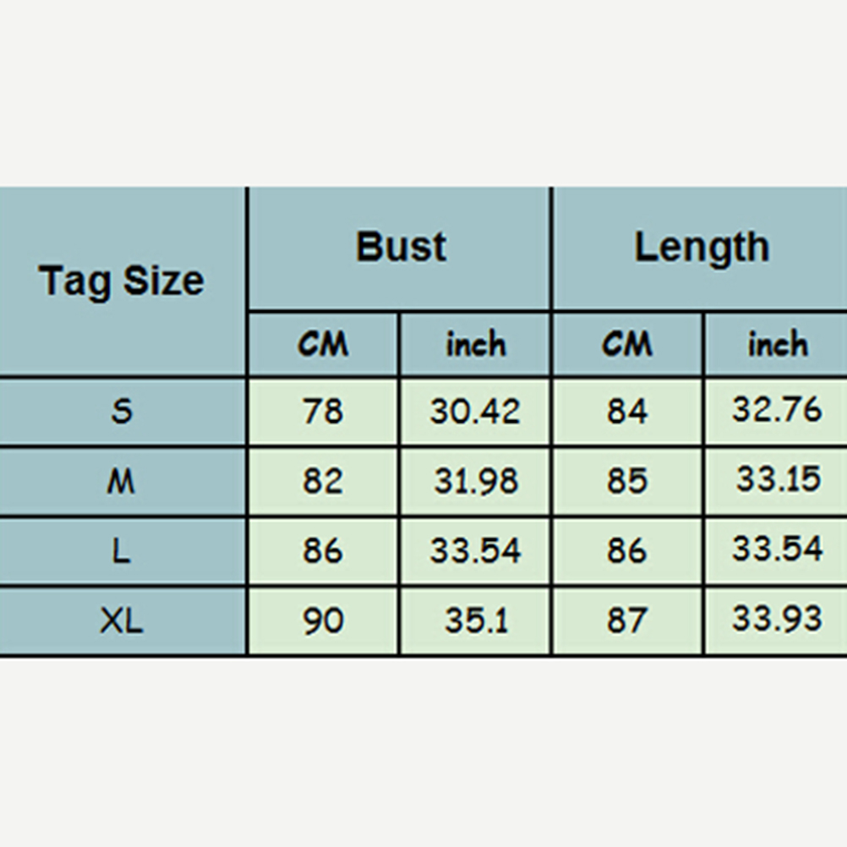Click the 32.76 length inch value
This screenshot has height=847, width=847.
click(x=777, y=410)
